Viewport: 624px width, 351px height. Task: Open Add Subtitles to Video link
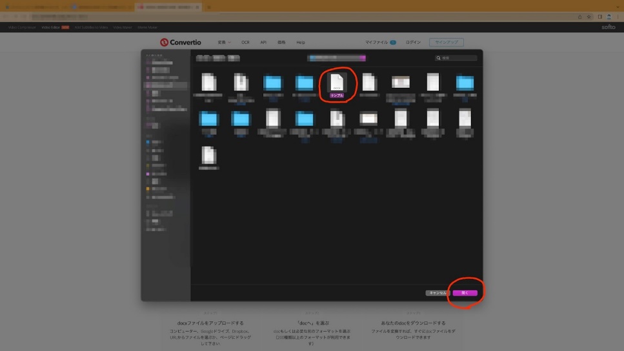click(x=91, y=28)
